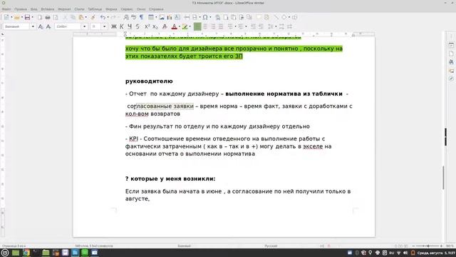Click the subscript X₂ icon
This screenshot has height=257, width=456.
pyautogui.click(x=155, y=26)
